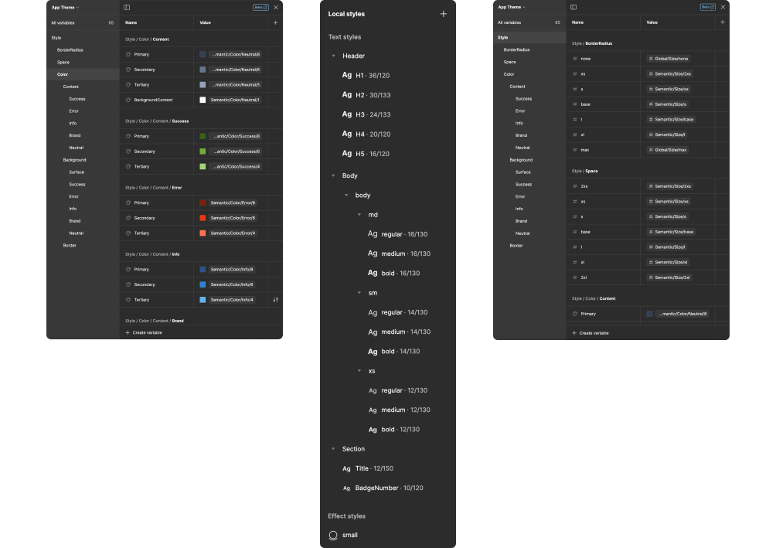
Task: Select the highlighted Color group in variables sidebar
Action: point(63,74)
